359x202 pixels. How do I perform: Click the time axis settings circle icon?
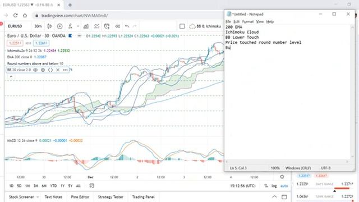[282, 177]
